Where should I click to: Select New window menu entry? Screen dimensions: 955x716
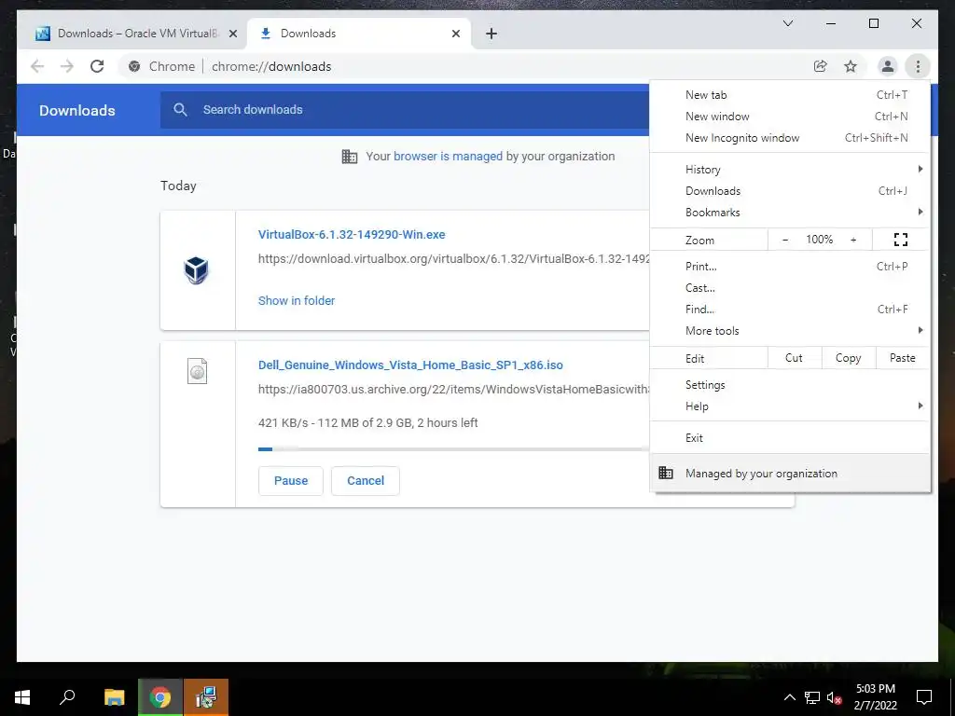[790, 117]
